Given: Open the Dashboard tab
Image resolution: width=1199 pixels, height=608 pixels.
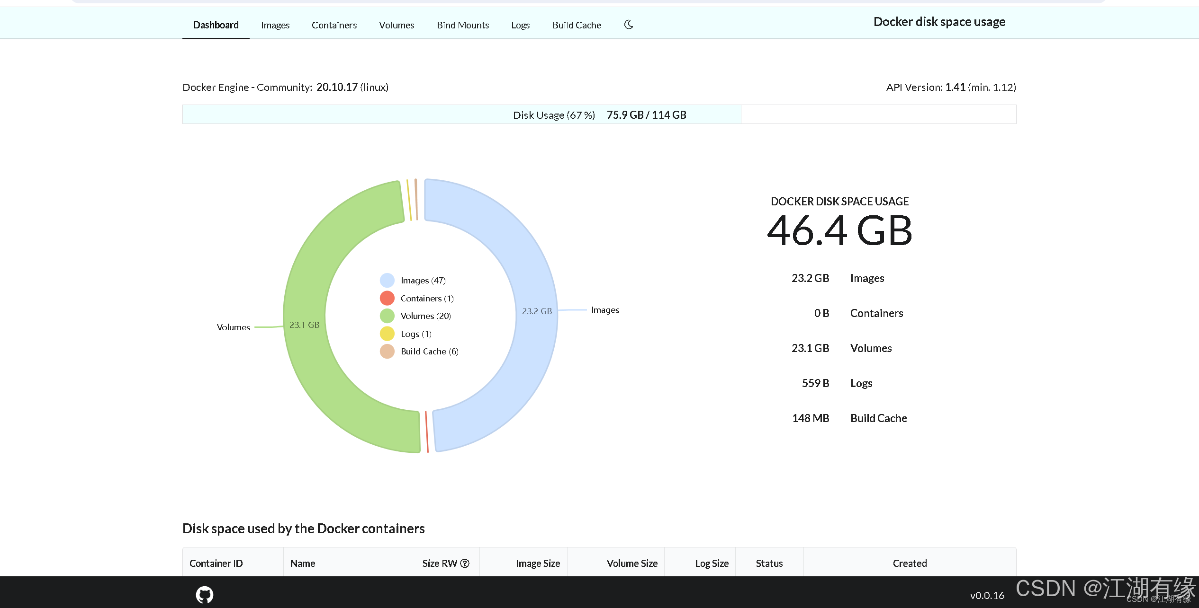Looking at the screenshot, I should tap(216, 25).
